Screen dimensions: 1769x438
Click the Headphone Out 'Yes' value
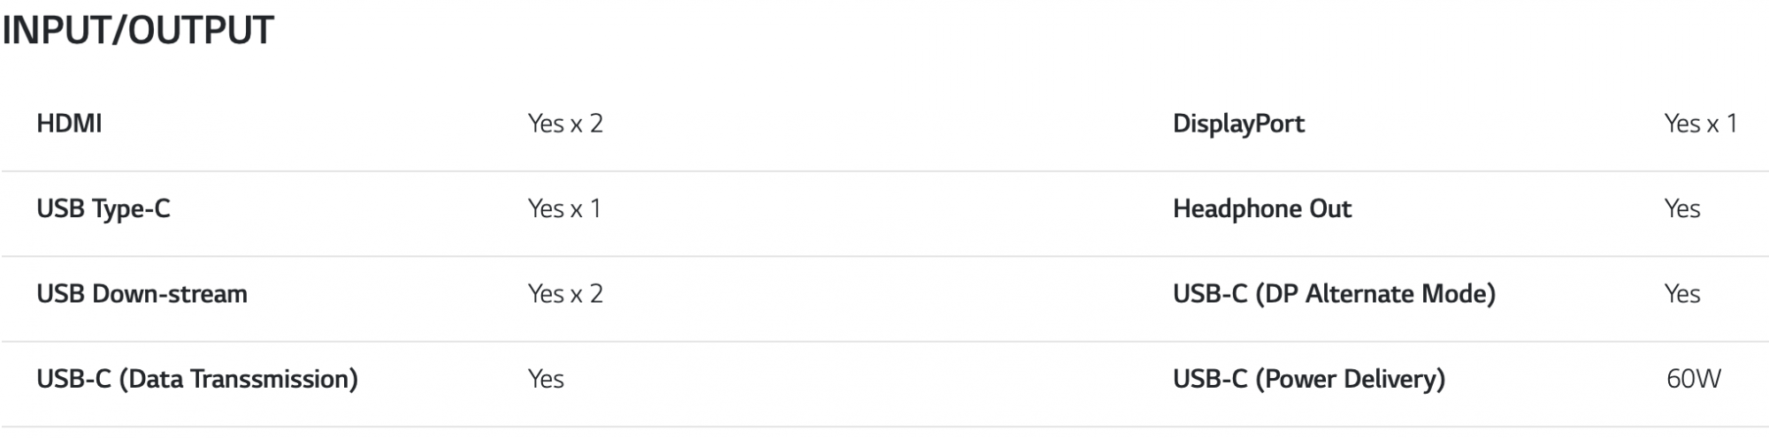[x=1682, y=209]
